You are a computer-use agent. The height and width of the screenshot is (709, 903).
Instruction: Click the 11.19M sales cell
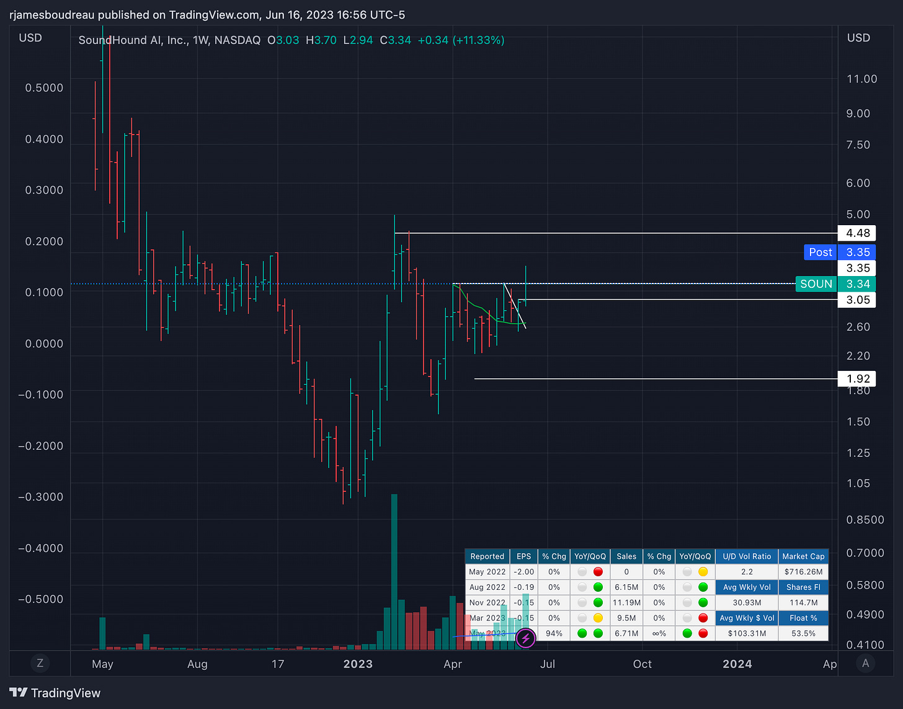pyautogui.click(x=626, y=602)
